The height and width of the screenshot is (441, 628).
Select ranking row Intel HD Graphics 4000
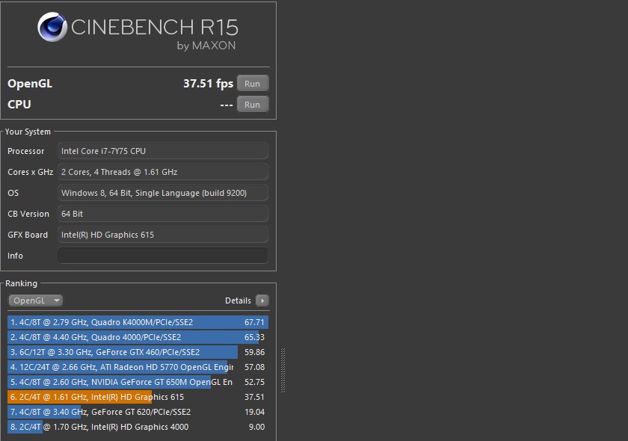[138, 427]
